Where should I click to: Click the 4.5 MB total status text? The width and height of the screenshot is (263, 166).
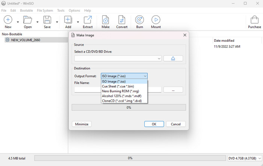pyautogui.click(x=17, y=158)
